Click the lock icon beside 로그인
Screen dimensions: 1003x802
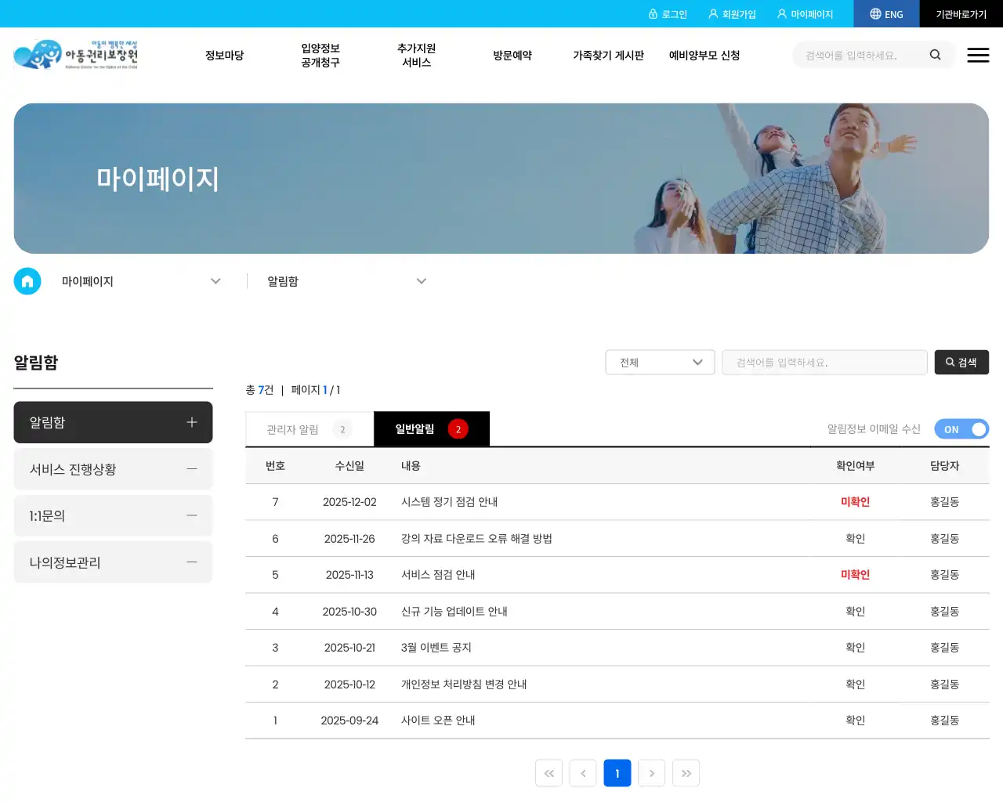pos(654,13)
